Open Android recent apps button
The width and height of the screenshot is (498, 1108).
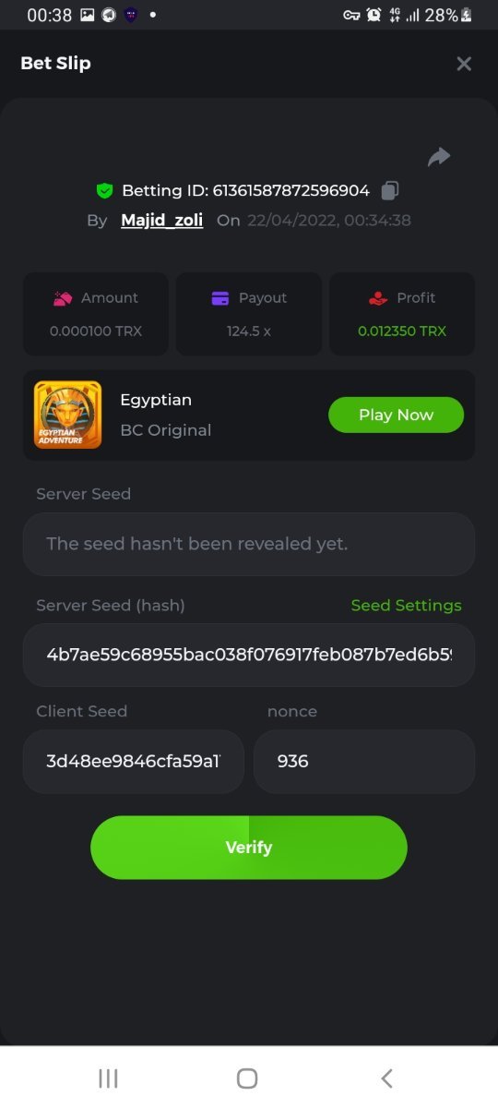108,1078
